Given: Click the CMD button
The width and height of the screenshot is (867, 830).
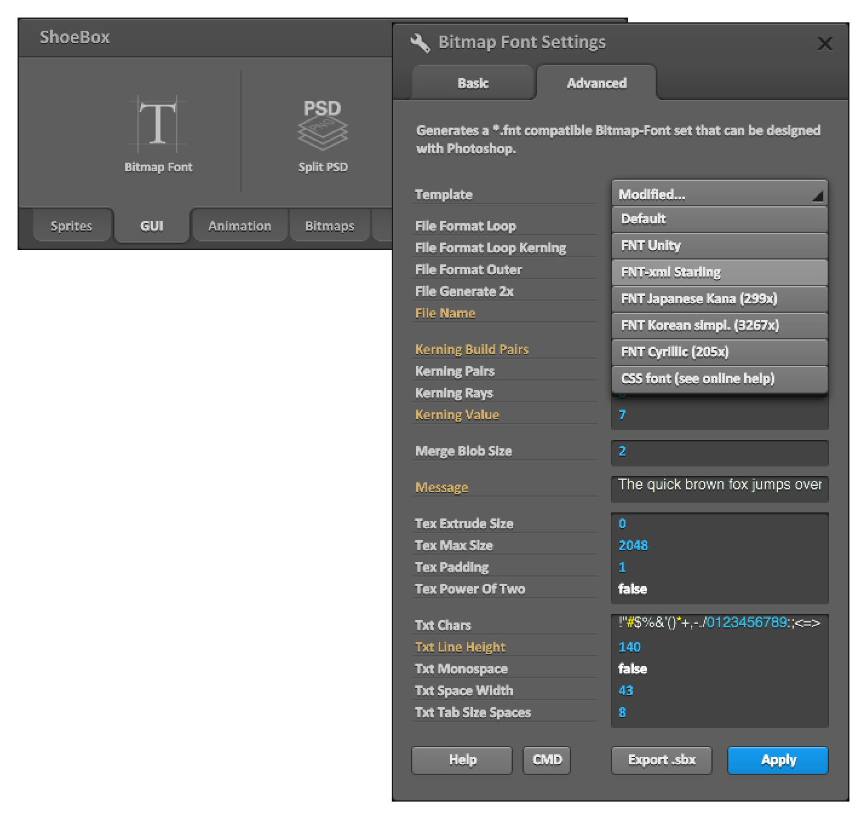Looking at the screenshot, I should coord(547,760).
